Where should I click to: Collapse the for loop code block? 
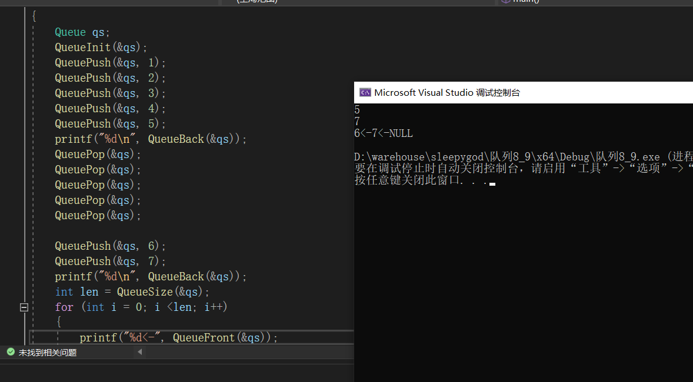(x=24, y=307)
